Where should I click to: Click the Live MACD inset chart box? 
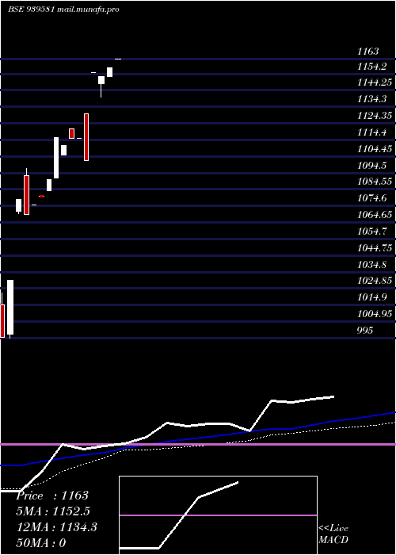click(x=218, y=515)
